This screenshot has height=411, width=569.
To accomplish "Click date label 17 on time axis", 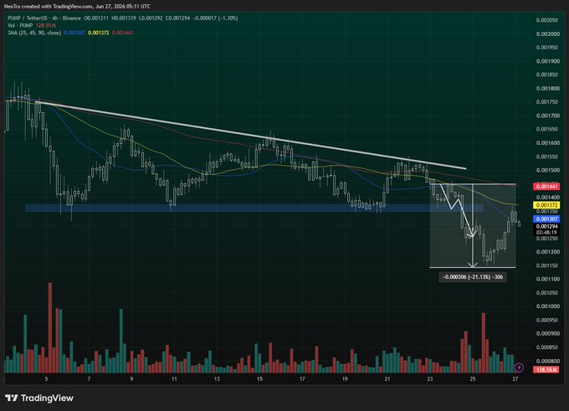I will click(x=302, y=378).
